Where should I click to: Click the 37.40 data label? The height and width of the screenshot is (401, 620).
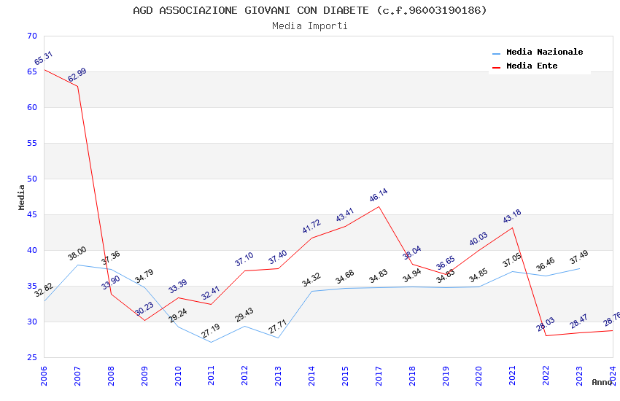coord(278,257)
